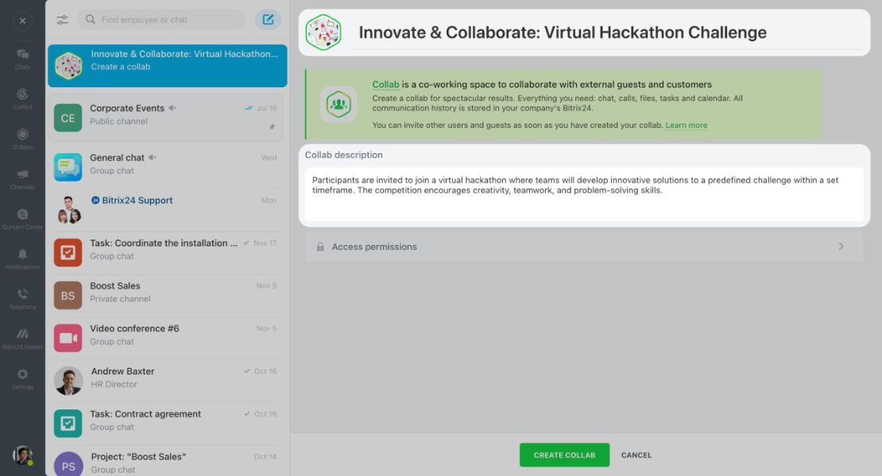882x476 pixels.
Task: Click the Find employee or chat search field
Action: (161, 20)
